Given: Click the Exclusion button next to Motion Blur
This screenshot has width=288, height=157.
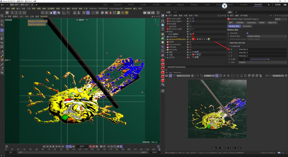Looking at the screenshot, I should [x=247, y=26].
